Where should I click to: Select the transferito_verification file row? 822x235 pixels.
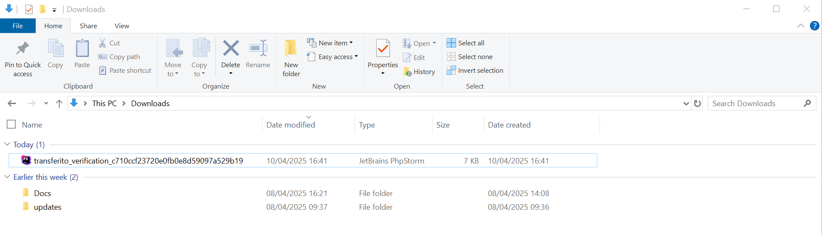coord(303,161)
